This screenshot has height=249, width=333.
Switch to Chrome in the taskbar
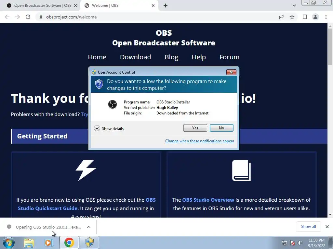[x=69, y=243]
